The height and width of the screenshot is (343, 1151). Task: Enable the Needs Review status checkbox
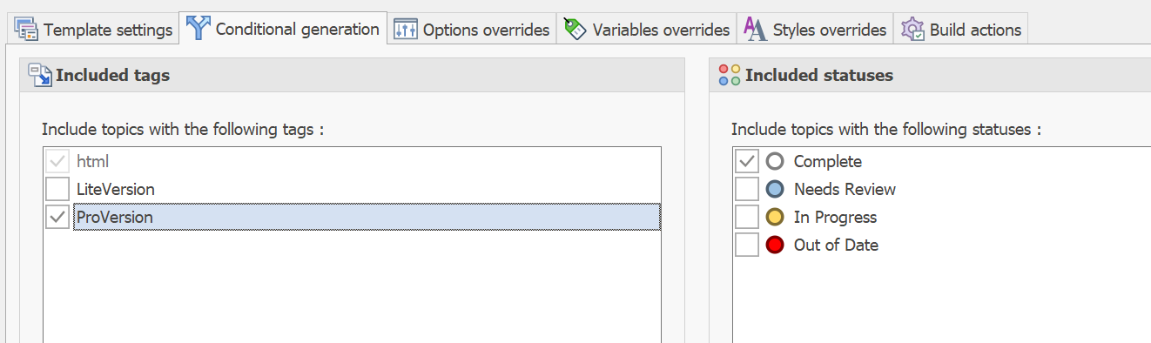click(x=747, y=189)
